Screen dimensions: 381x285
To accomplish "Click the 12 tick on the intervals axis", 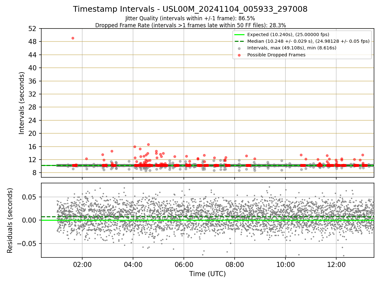I will (33, 160).
